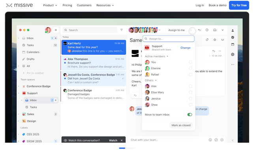Click the emoji icon in chat box
Screen dimensions: 253x150
[x=210, y=140]
